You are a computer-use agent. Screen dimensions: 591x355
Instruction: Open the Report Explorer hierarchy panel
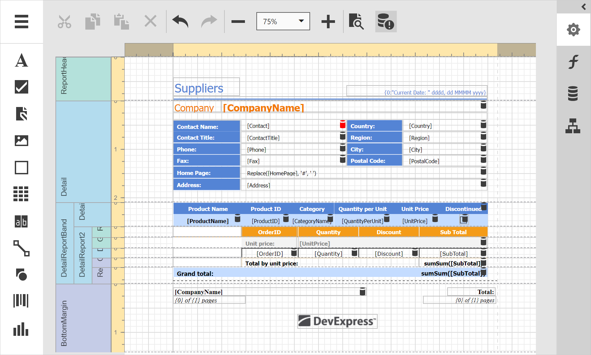[x=573, y=126]
